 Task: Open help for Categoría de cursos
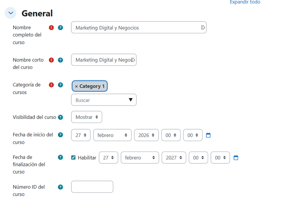[61, 85]
